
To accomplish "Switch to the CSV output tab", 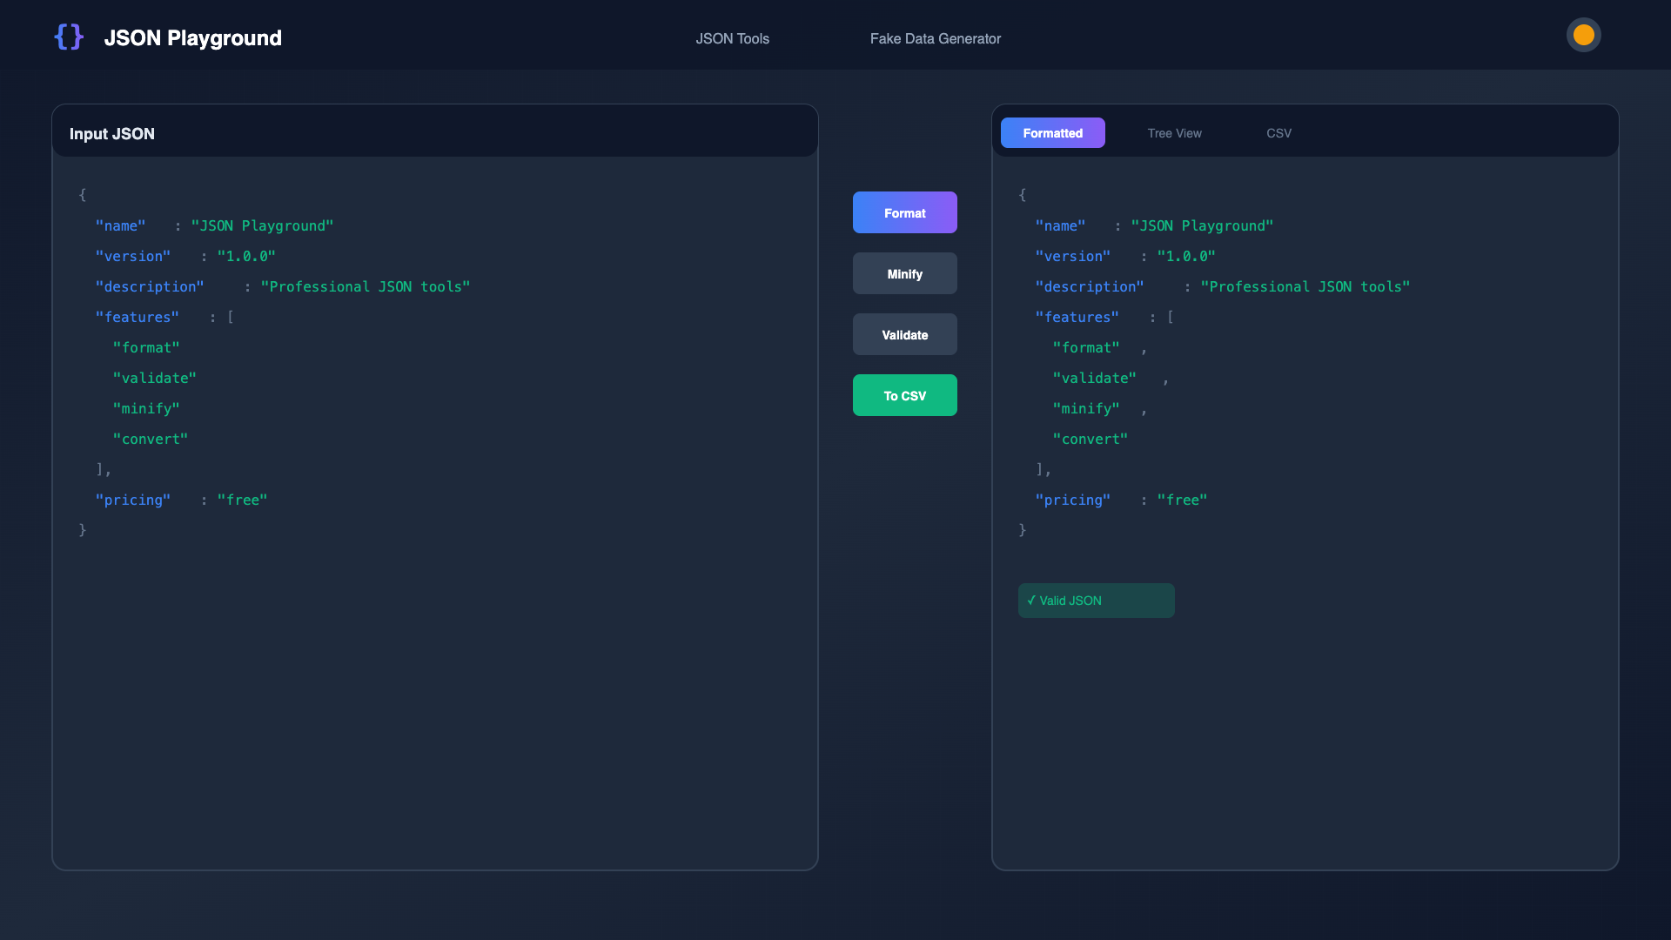I will [1278, 132].
